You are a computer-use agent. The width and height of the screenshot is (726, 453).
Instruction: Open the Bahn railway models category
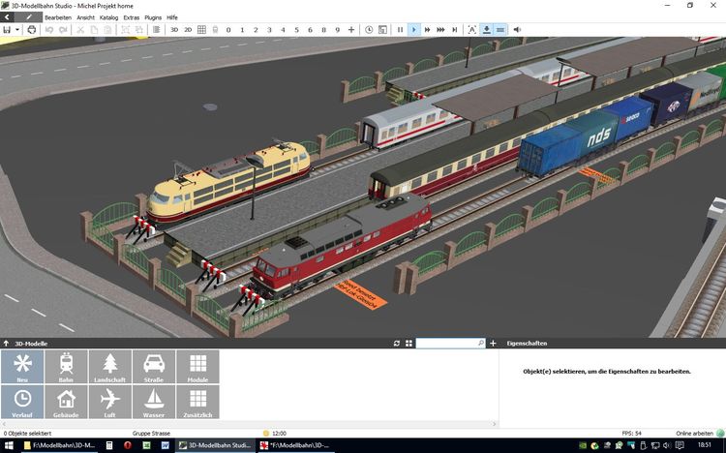point(66,367)
